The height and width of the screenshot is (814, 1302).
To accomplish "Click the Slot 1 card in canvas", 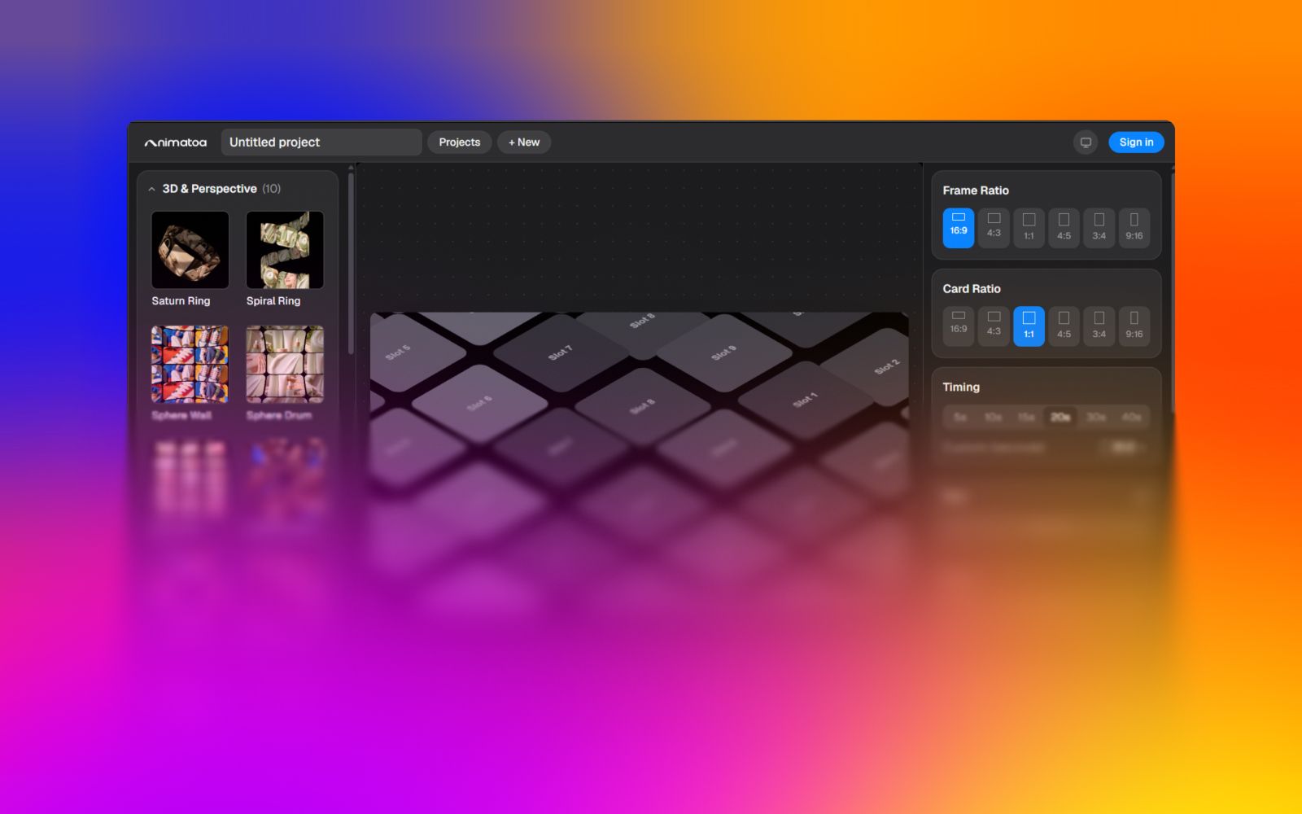I will tap(806, 400).
